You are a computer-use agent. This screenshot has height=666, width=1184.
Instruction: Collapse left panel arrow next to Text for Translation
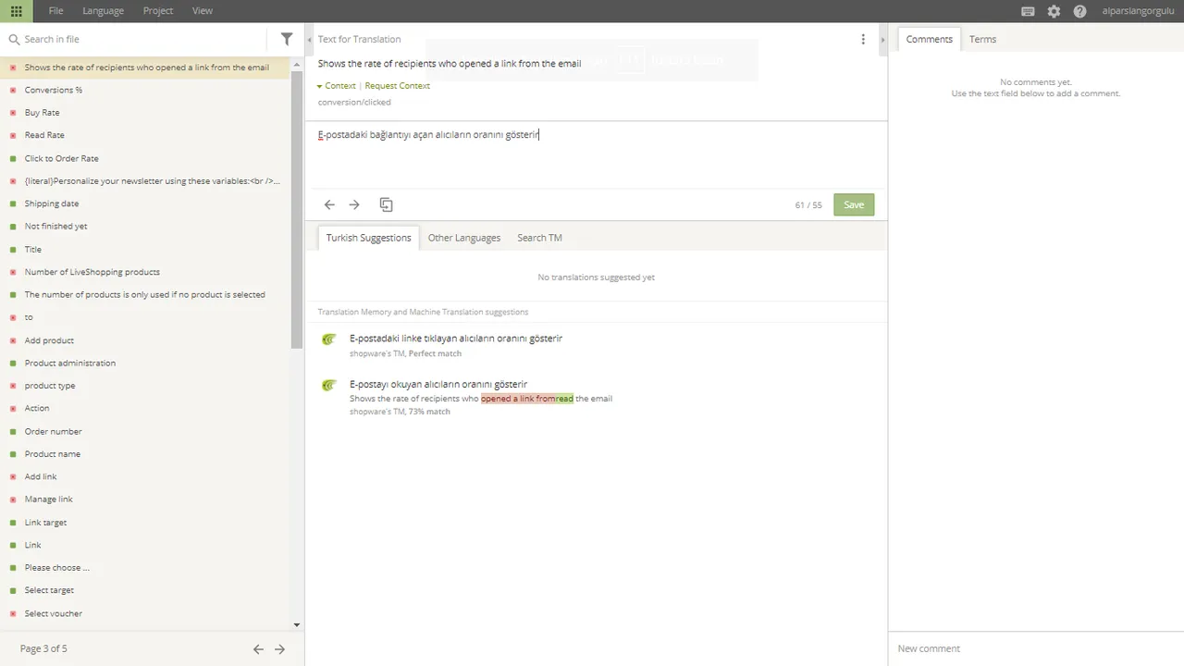tap(310, 40)
